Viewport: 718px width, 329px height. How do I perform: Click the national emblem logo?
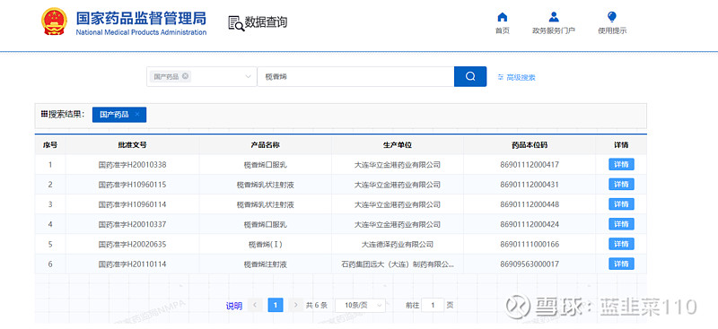54,22
